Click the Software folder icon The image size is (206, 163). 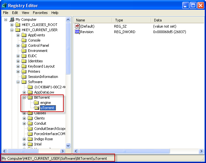coord(24,82)
